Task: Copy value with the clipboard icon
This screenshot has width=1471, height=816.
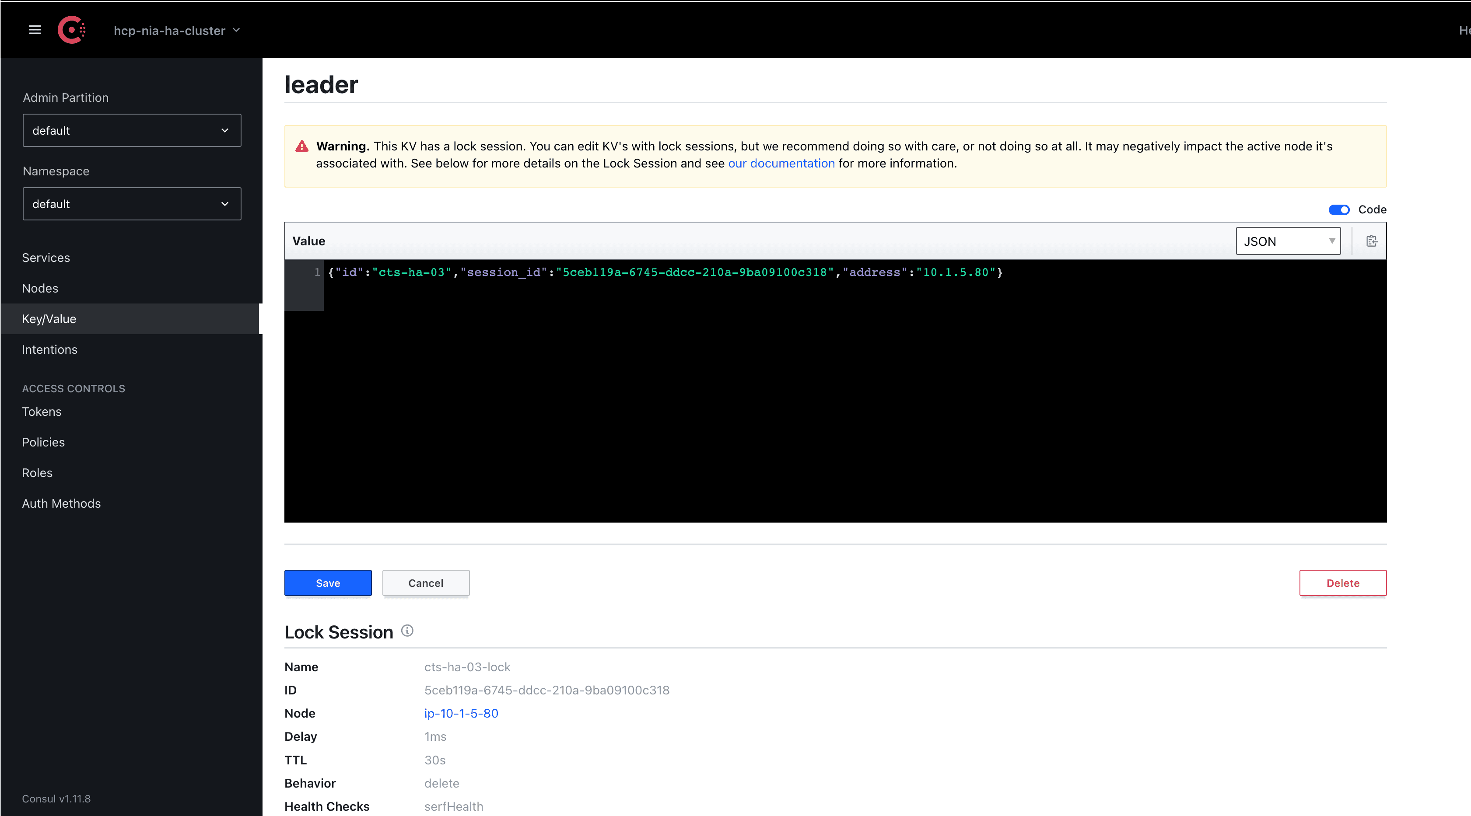Action: [x=1371, y=241]
